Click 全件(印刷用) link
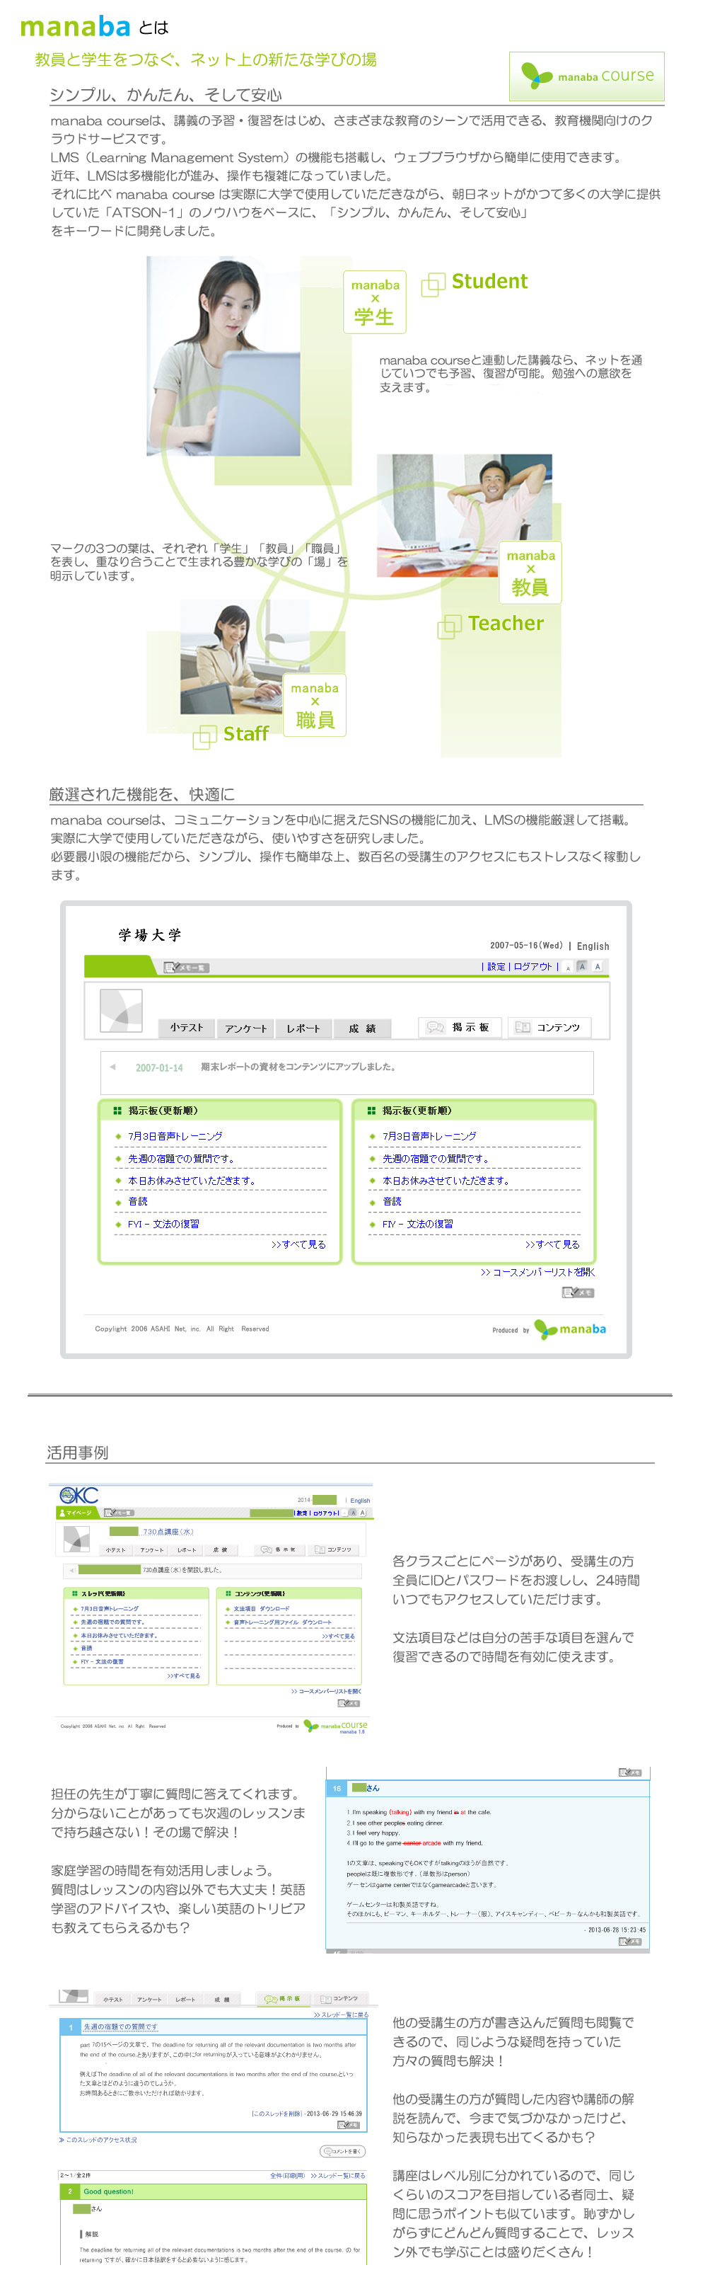Screen dimensions: 710x2287 tap(288, 2175)
